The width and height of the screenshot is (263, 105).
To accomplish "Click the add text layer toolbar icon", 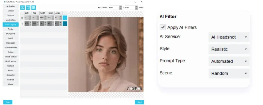I will pyautogui.click(x=28, y=8).
